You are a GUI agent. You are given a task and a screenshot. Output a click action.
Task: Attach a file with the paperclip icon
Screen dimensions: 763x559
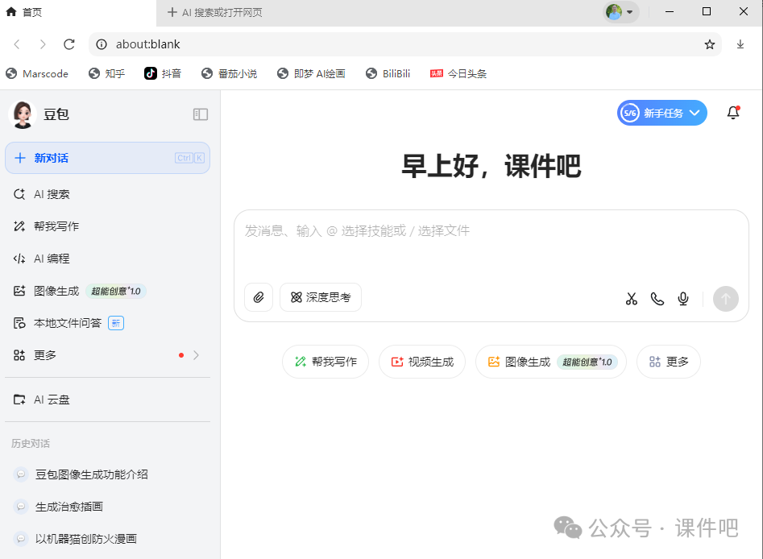coord(258,297)
